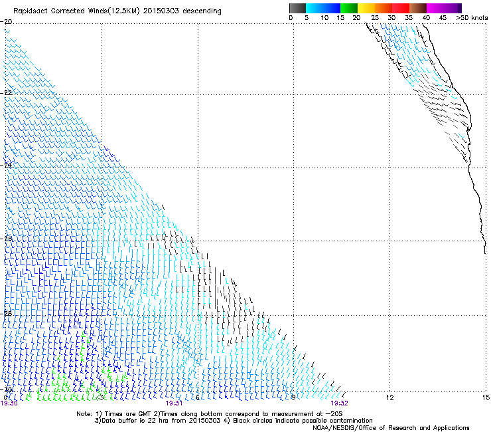Click the purple time label '19:32'
The height and width of the screenshot is (432, 491).
(x=340, y=403)
